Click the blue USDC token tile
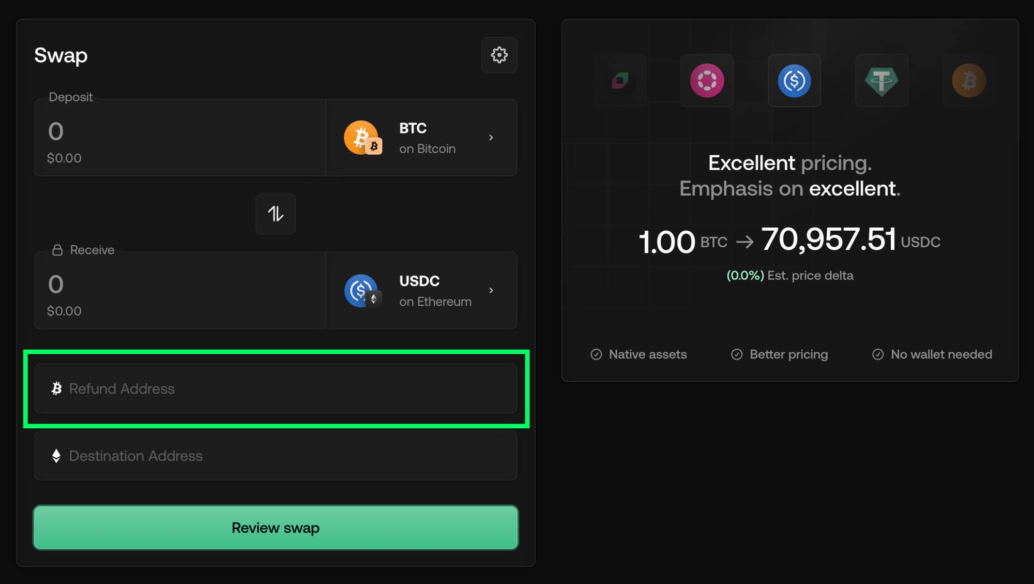1034x584 pixels. [x=794, y=81]
